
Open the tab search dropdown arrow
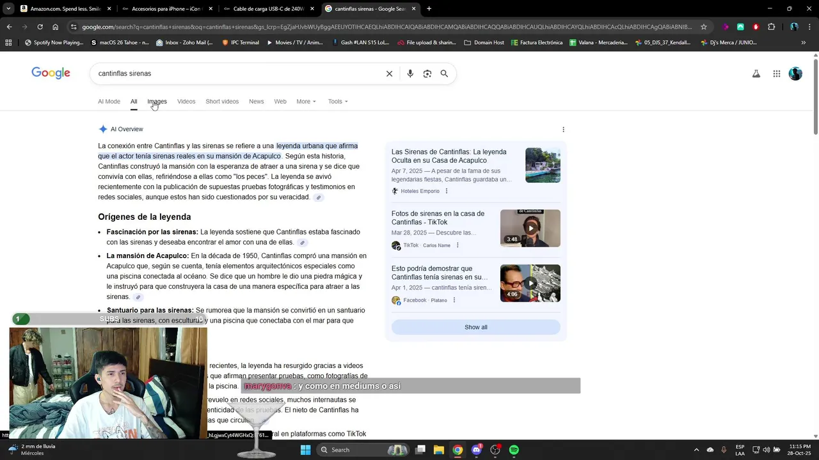tap(8, 9)
